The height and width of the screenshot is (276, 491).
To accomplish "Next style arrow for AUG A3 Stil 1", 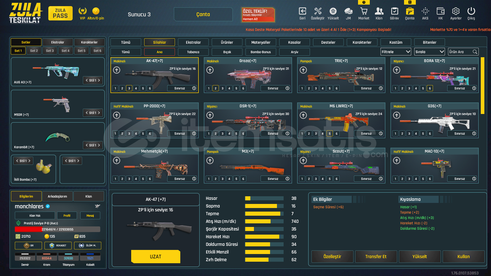I will (x=99, y=80).
